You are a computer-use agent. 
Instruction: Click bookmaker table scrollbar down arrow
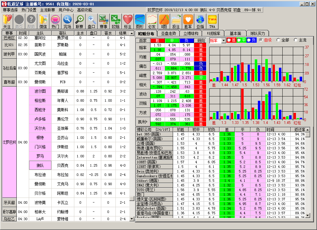pyautogui.click(x=307, y=215)
